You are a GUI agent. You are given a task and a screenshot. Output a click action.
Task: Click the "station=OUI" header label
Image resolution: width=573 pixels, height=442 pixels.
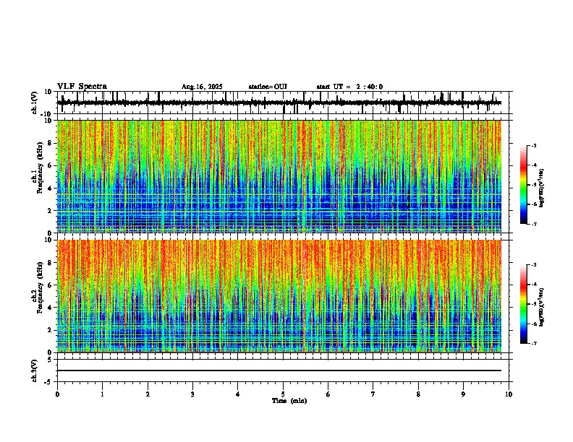coord(268,87)
